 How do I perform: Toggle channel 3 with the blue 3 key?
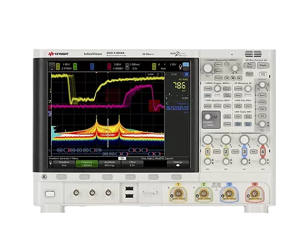click(244, 152)
